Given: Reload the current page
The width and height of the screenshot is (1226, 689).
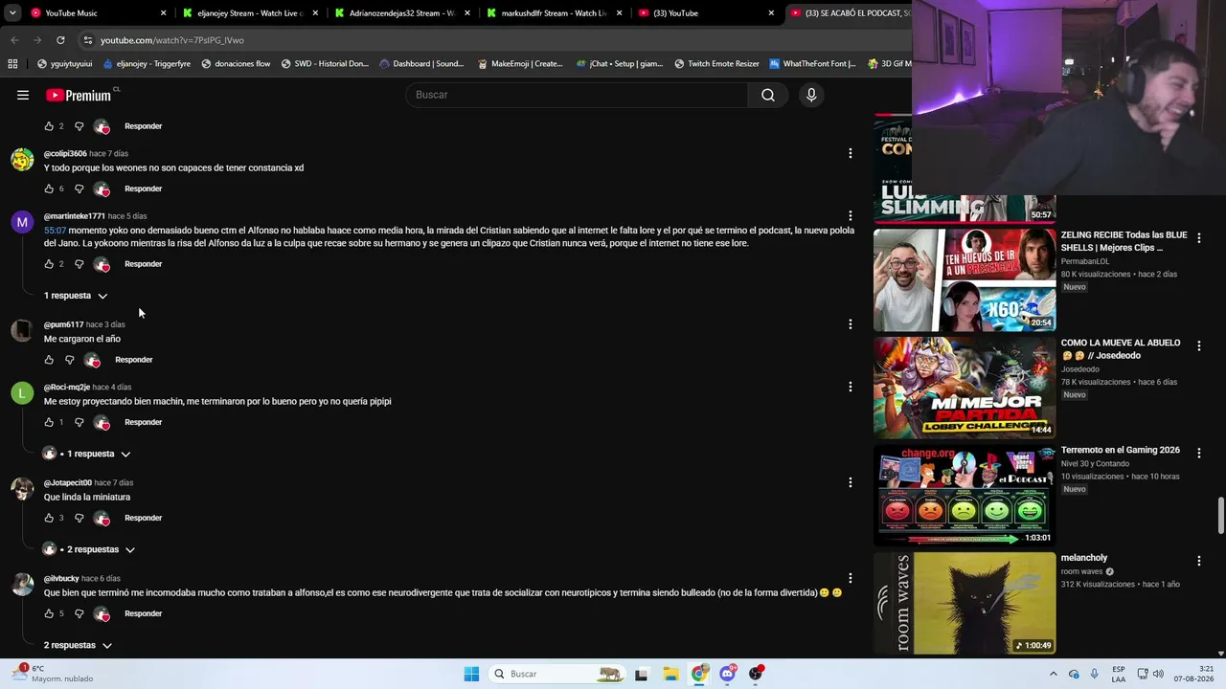Looking at the screenshot, I should [60, 40].
